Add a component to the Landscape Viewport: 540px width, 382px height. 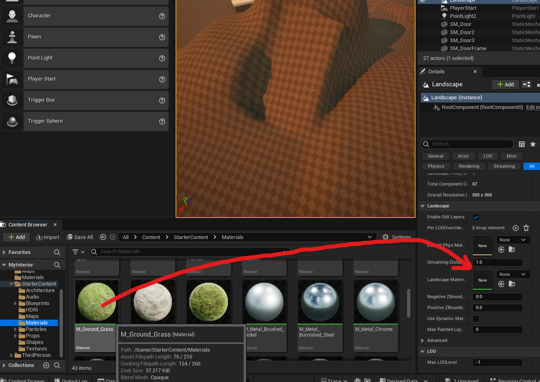click(506, 84)
